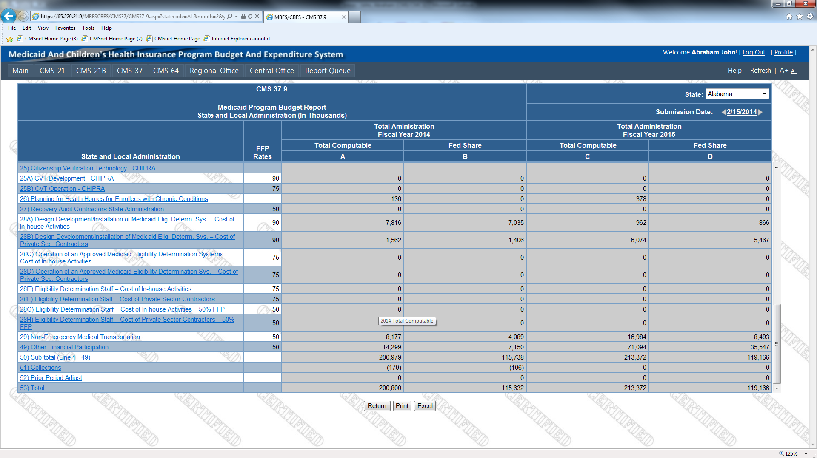Viewport: 817px width, 459px height.
Task: Open the 29) Non-Emergency Medical Transportation link
Action: point(80,337)
